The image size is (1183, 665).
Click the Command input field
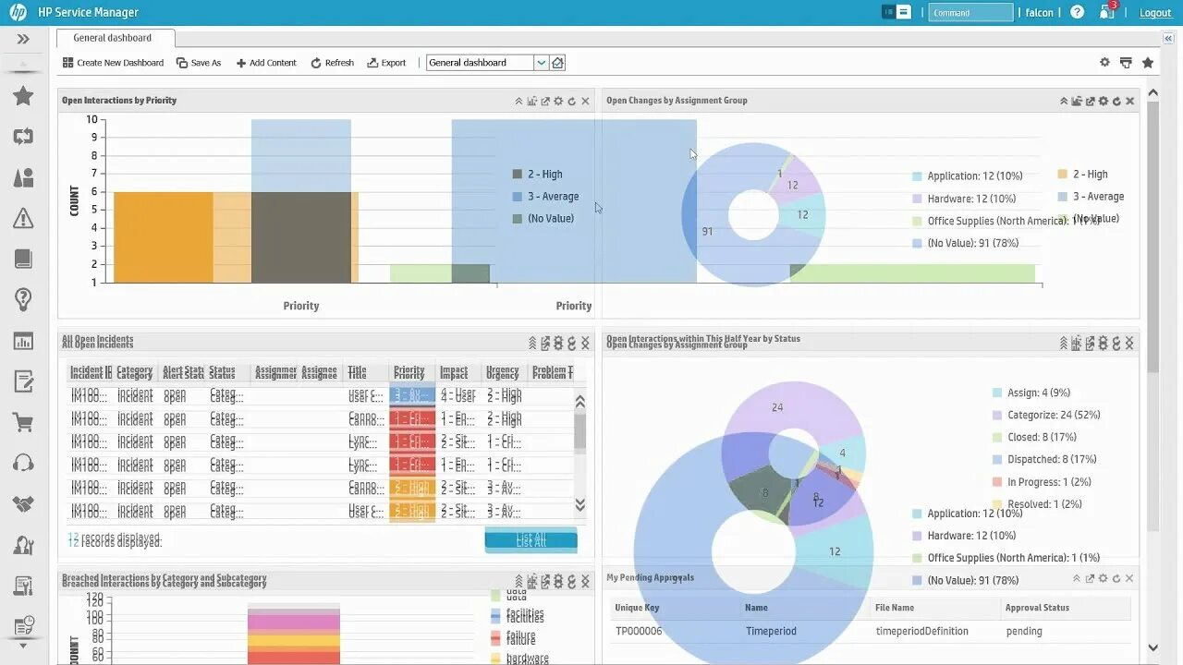(x=970, y=13)
